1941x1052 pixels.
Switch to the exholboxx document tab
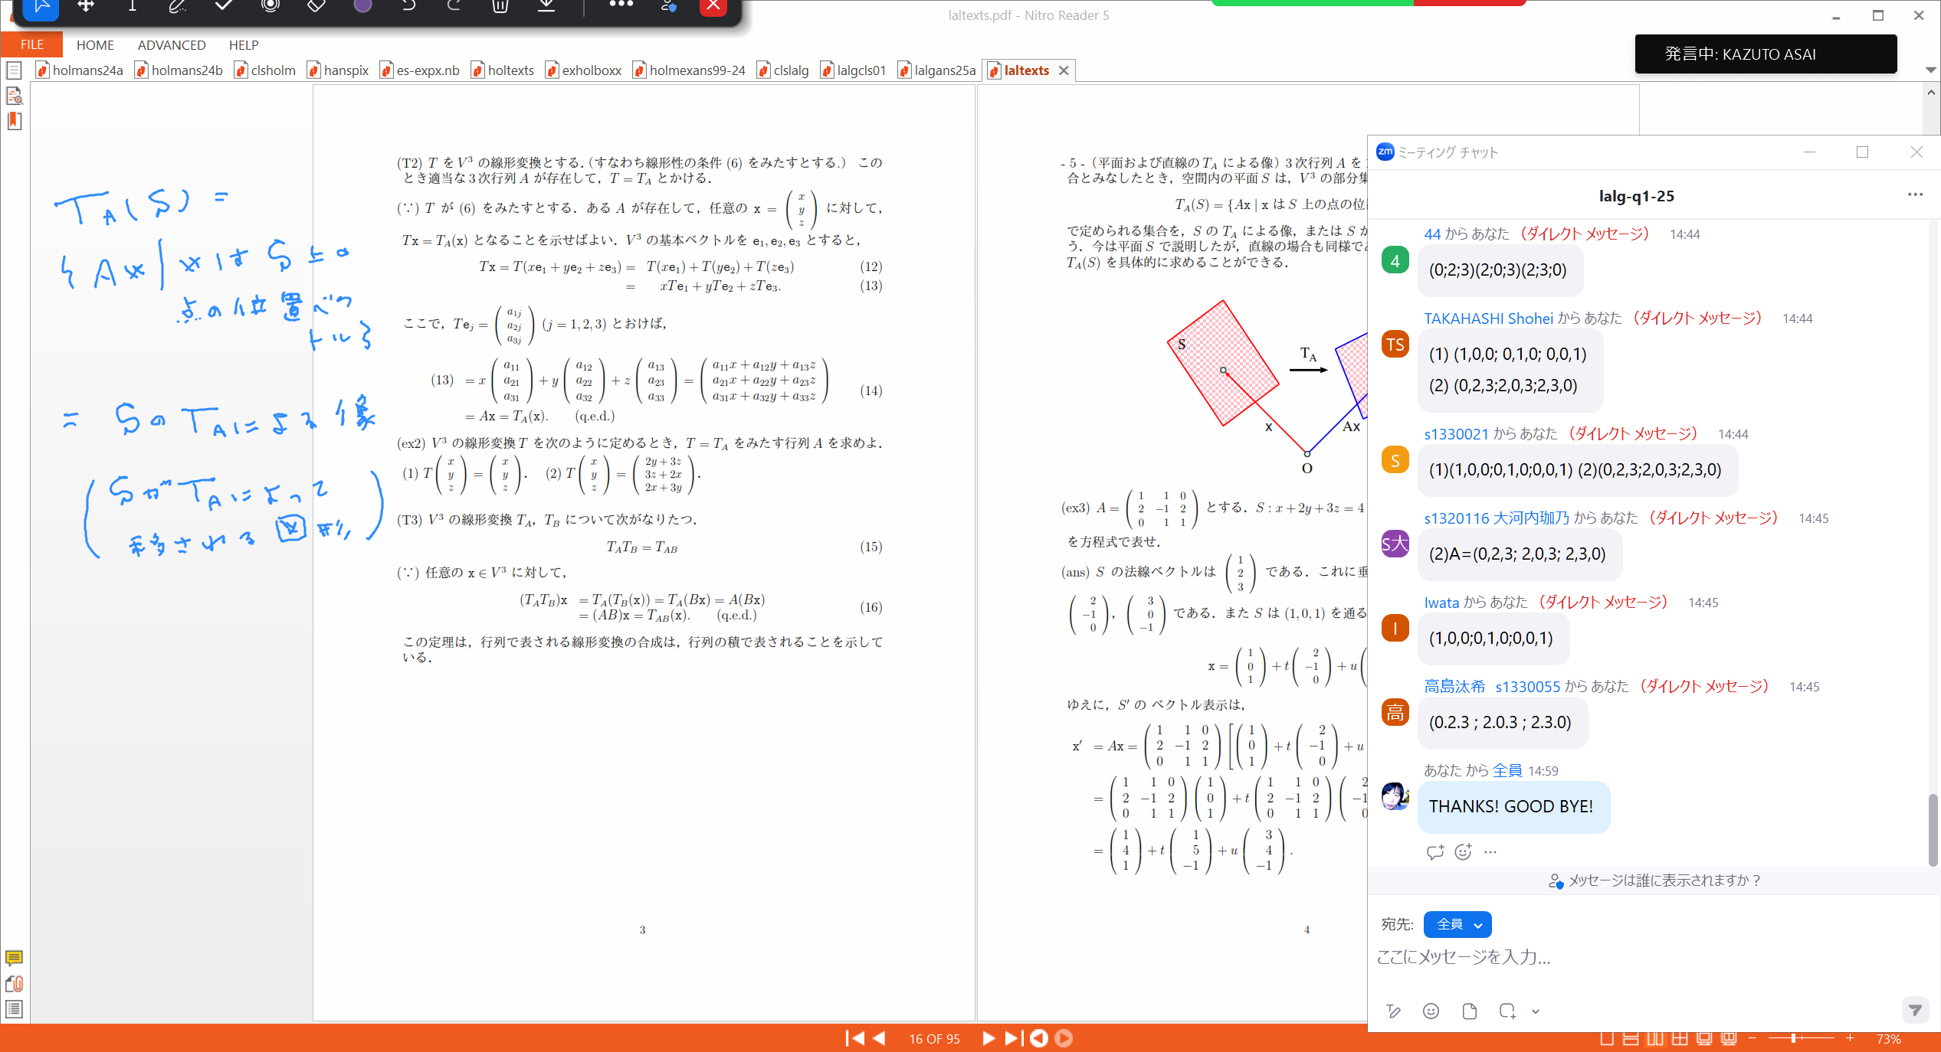tap(584, 70)
